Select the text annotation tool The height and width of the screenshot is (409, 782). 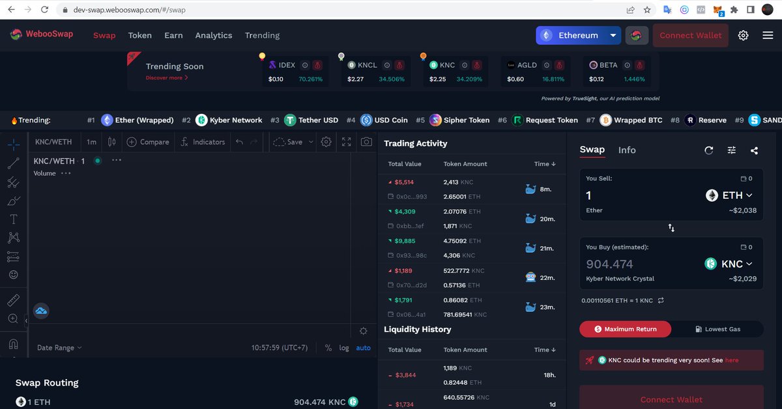(x=13, y=219)
